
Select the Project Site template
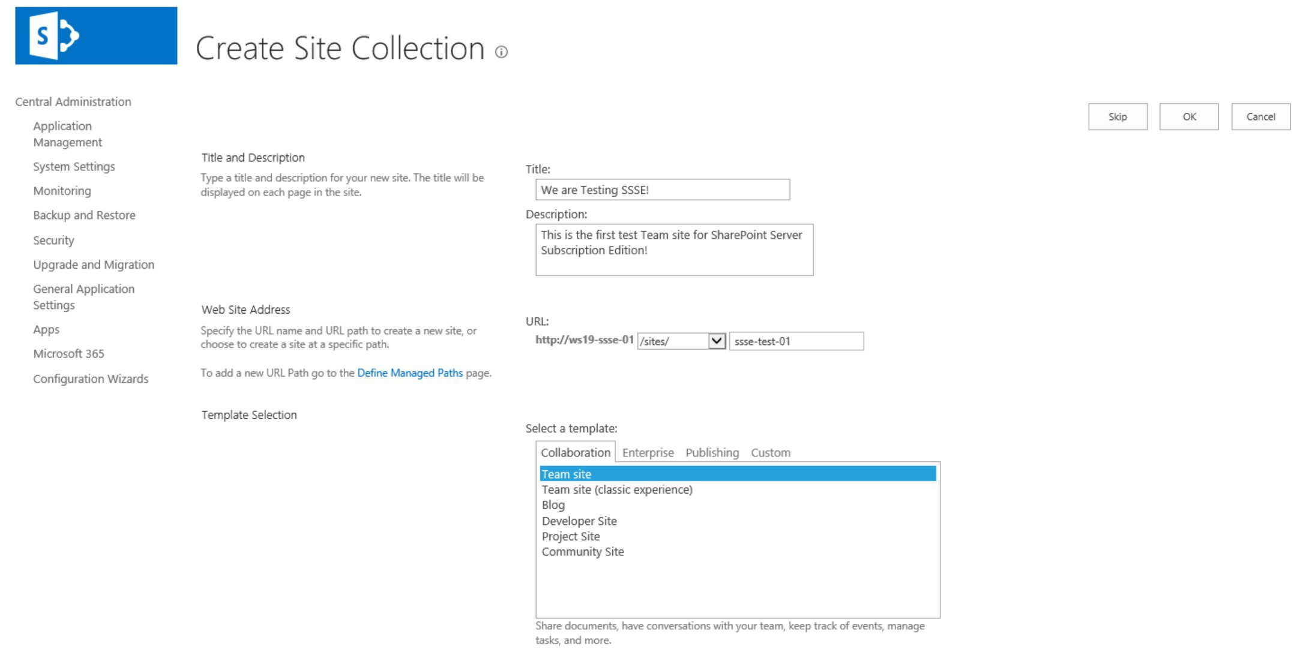[x=738, y=536]
